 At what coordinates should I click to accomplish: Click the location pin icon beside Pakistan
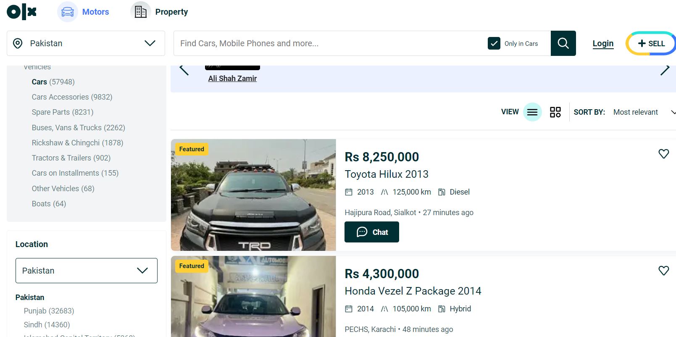point(18,43)
